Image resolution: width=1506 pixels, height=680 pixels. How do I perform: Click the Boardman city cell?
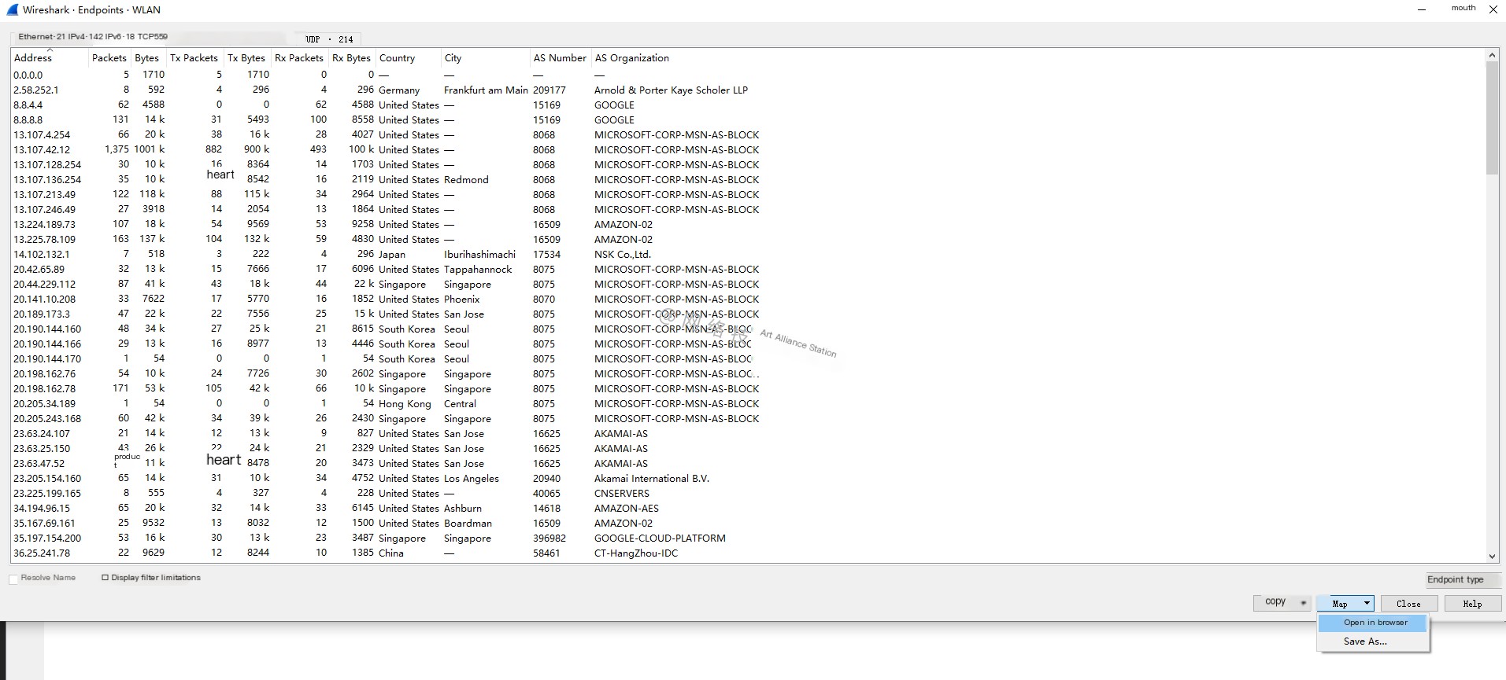[x=468, y=523]
